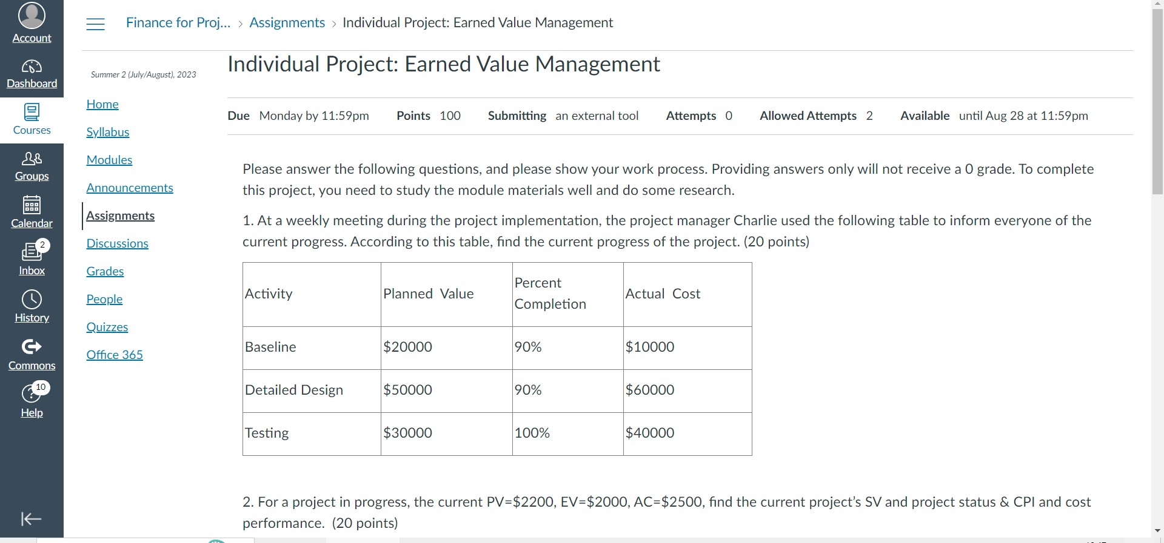The height and width of the screenshot is (543, 1164).
Task: Collapse global navigation with bottom arrow
Action: pos(32,519)
